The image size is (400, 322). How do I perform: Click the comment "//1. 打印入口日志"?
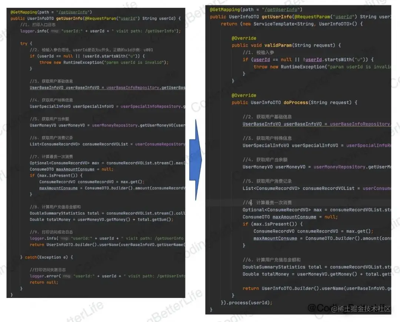pos(38,25)
